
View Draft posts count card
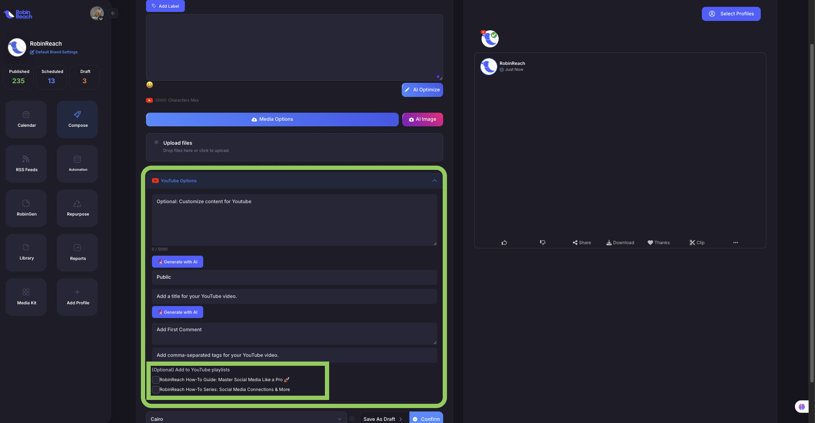[x=85, y=77]
